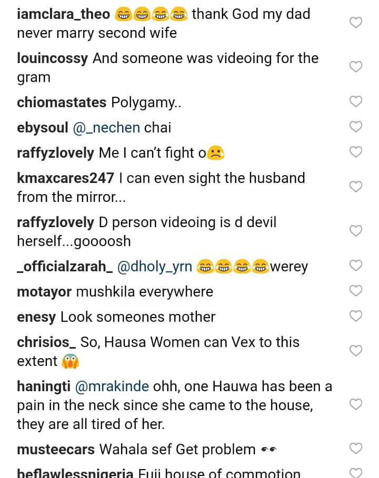Visit the @mrakinde mentioned profile

(x=112, y=387)
